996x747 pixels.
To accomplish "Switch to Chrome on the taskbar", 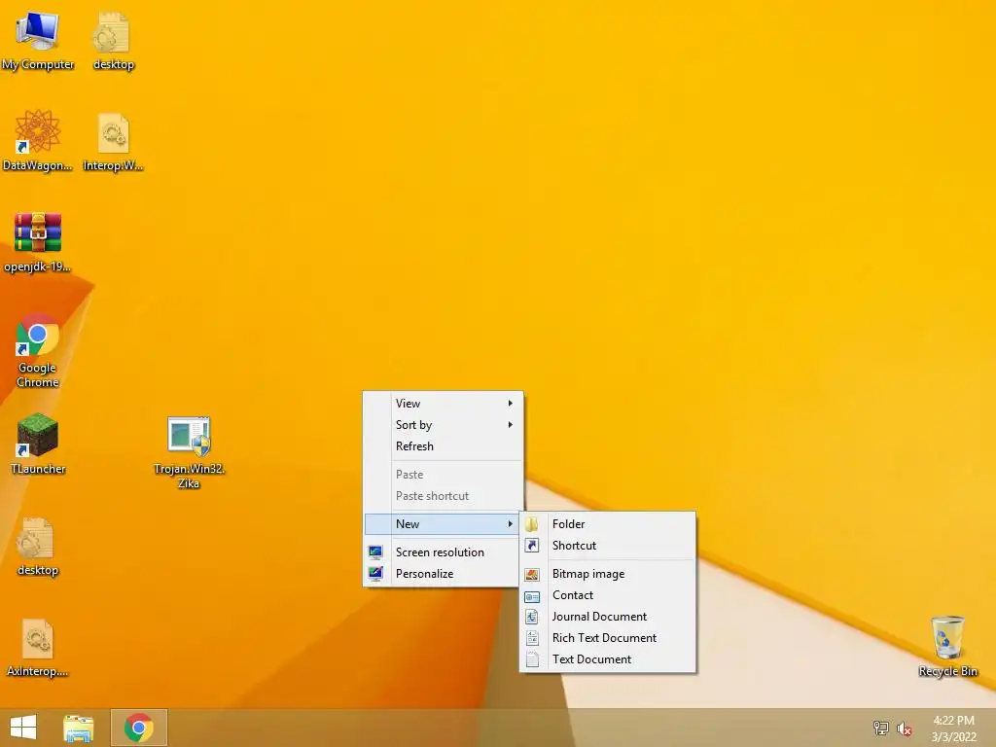I will pyautogui.click(x=138, y=728).
